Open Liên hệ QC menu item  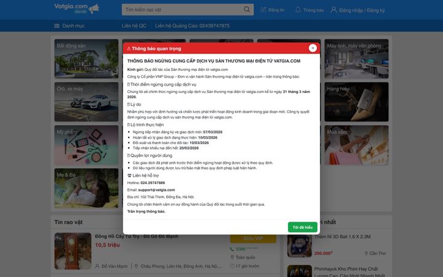[134, 26]
